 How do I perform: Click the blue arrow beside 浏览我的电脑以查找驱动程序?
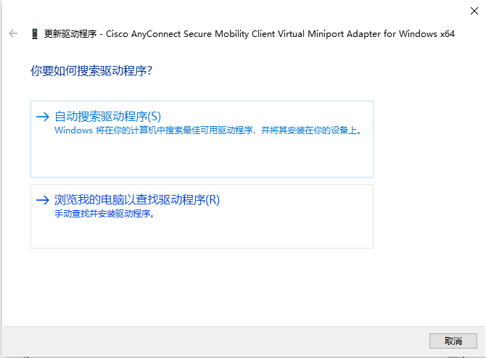coord(43,200)
